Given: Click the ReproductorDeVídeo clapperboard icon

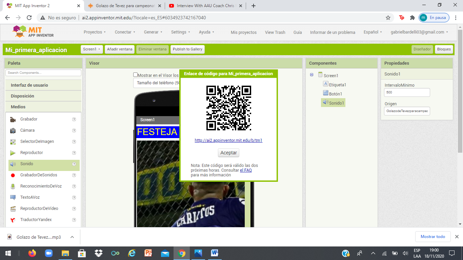Looking at the screenshot, I should 13,209.
